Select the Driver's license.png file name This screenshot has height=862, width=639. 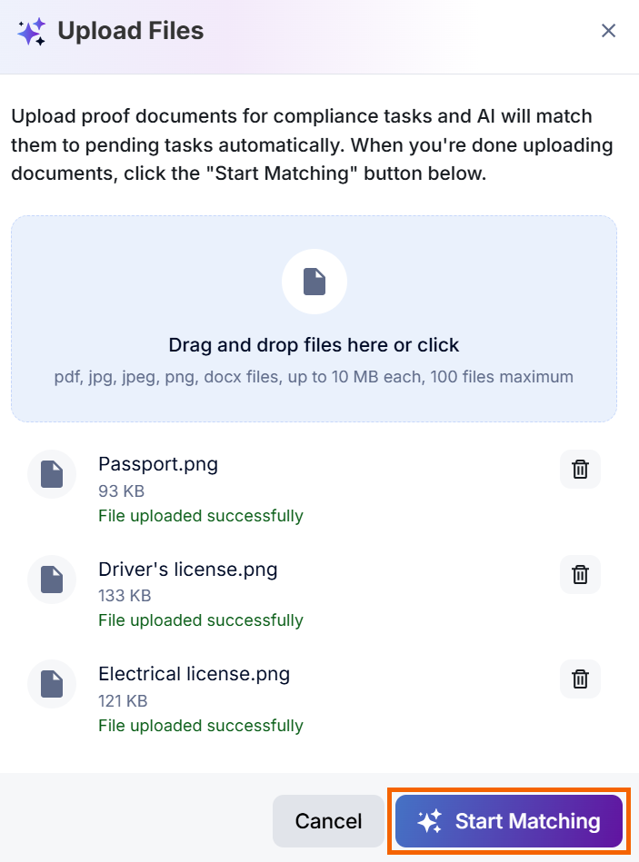pos(188,570)
